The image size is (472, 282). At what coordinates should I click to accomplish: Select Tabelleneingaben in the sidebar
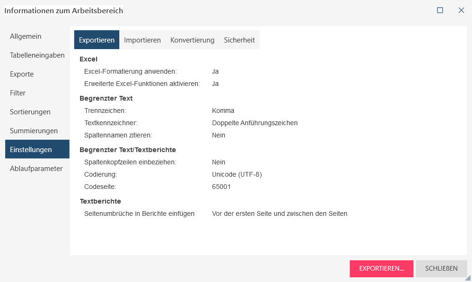pyautogui.click(x=37, y=55)
